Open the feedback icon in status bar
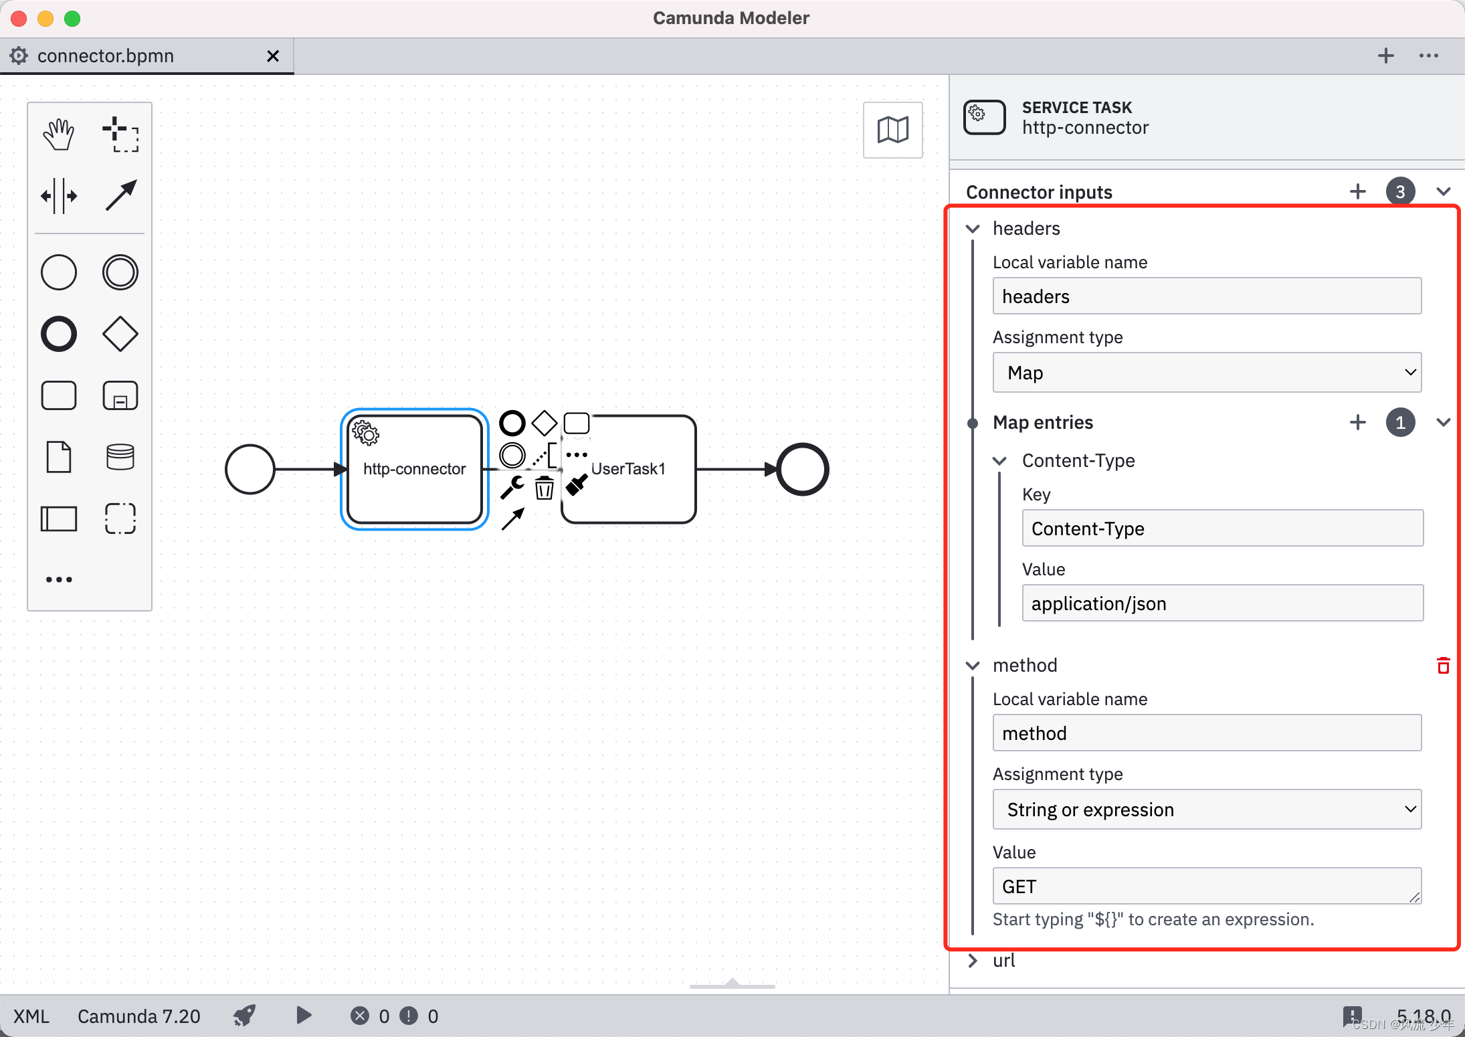The image size is (1465, 1037). click(1352, 1017)
